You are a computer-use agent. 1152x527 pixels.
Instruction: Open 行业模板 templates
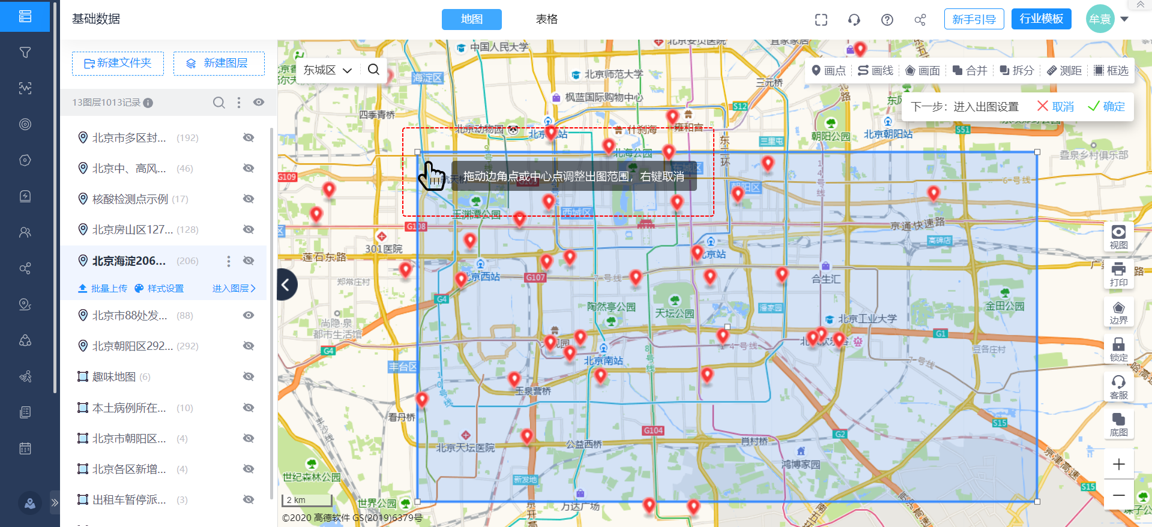[1042, 19]
